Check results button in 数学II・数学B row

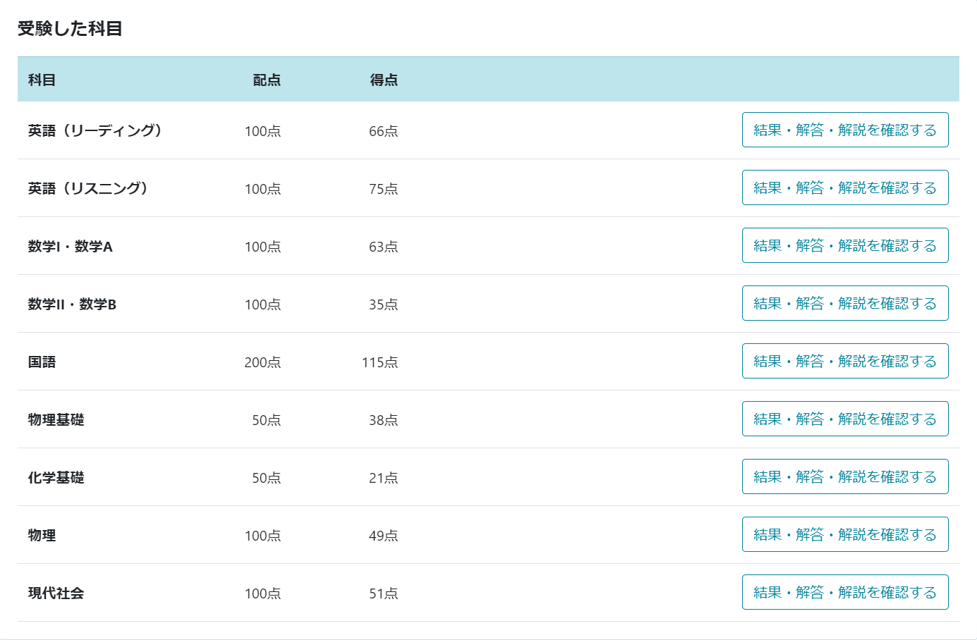click(844, 303)
